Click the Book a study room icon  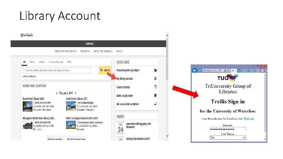coord(155,95)
